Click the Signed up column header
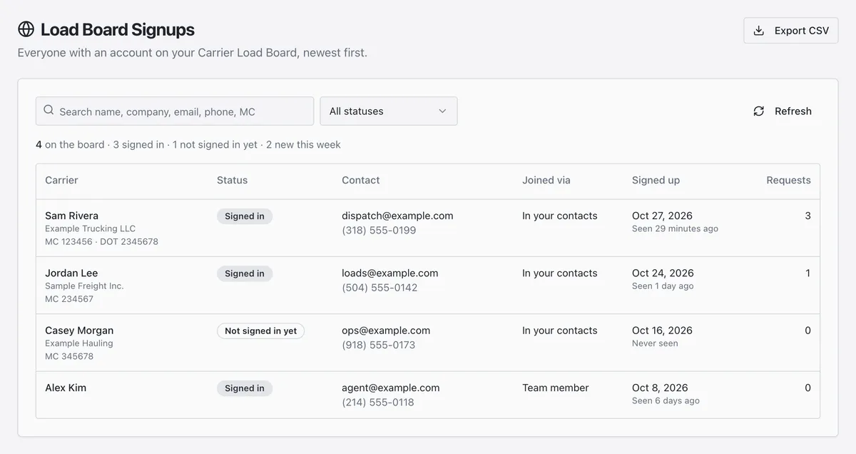Screen dimensions: 856x454 point(656,181)
